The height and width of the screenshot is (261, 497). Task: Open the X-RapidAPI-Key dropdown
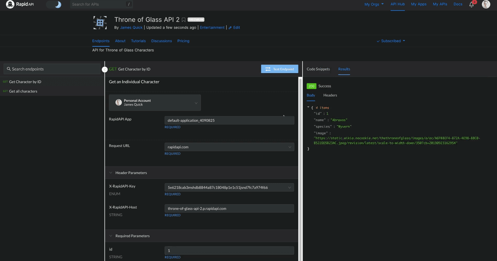pos(229,187)
